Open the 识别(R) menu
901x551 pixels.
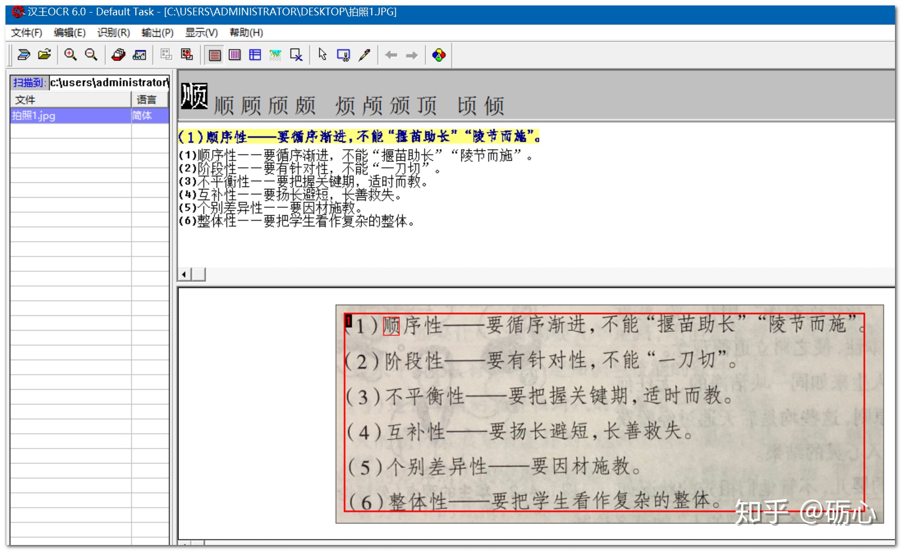click(x=113, y=33)
